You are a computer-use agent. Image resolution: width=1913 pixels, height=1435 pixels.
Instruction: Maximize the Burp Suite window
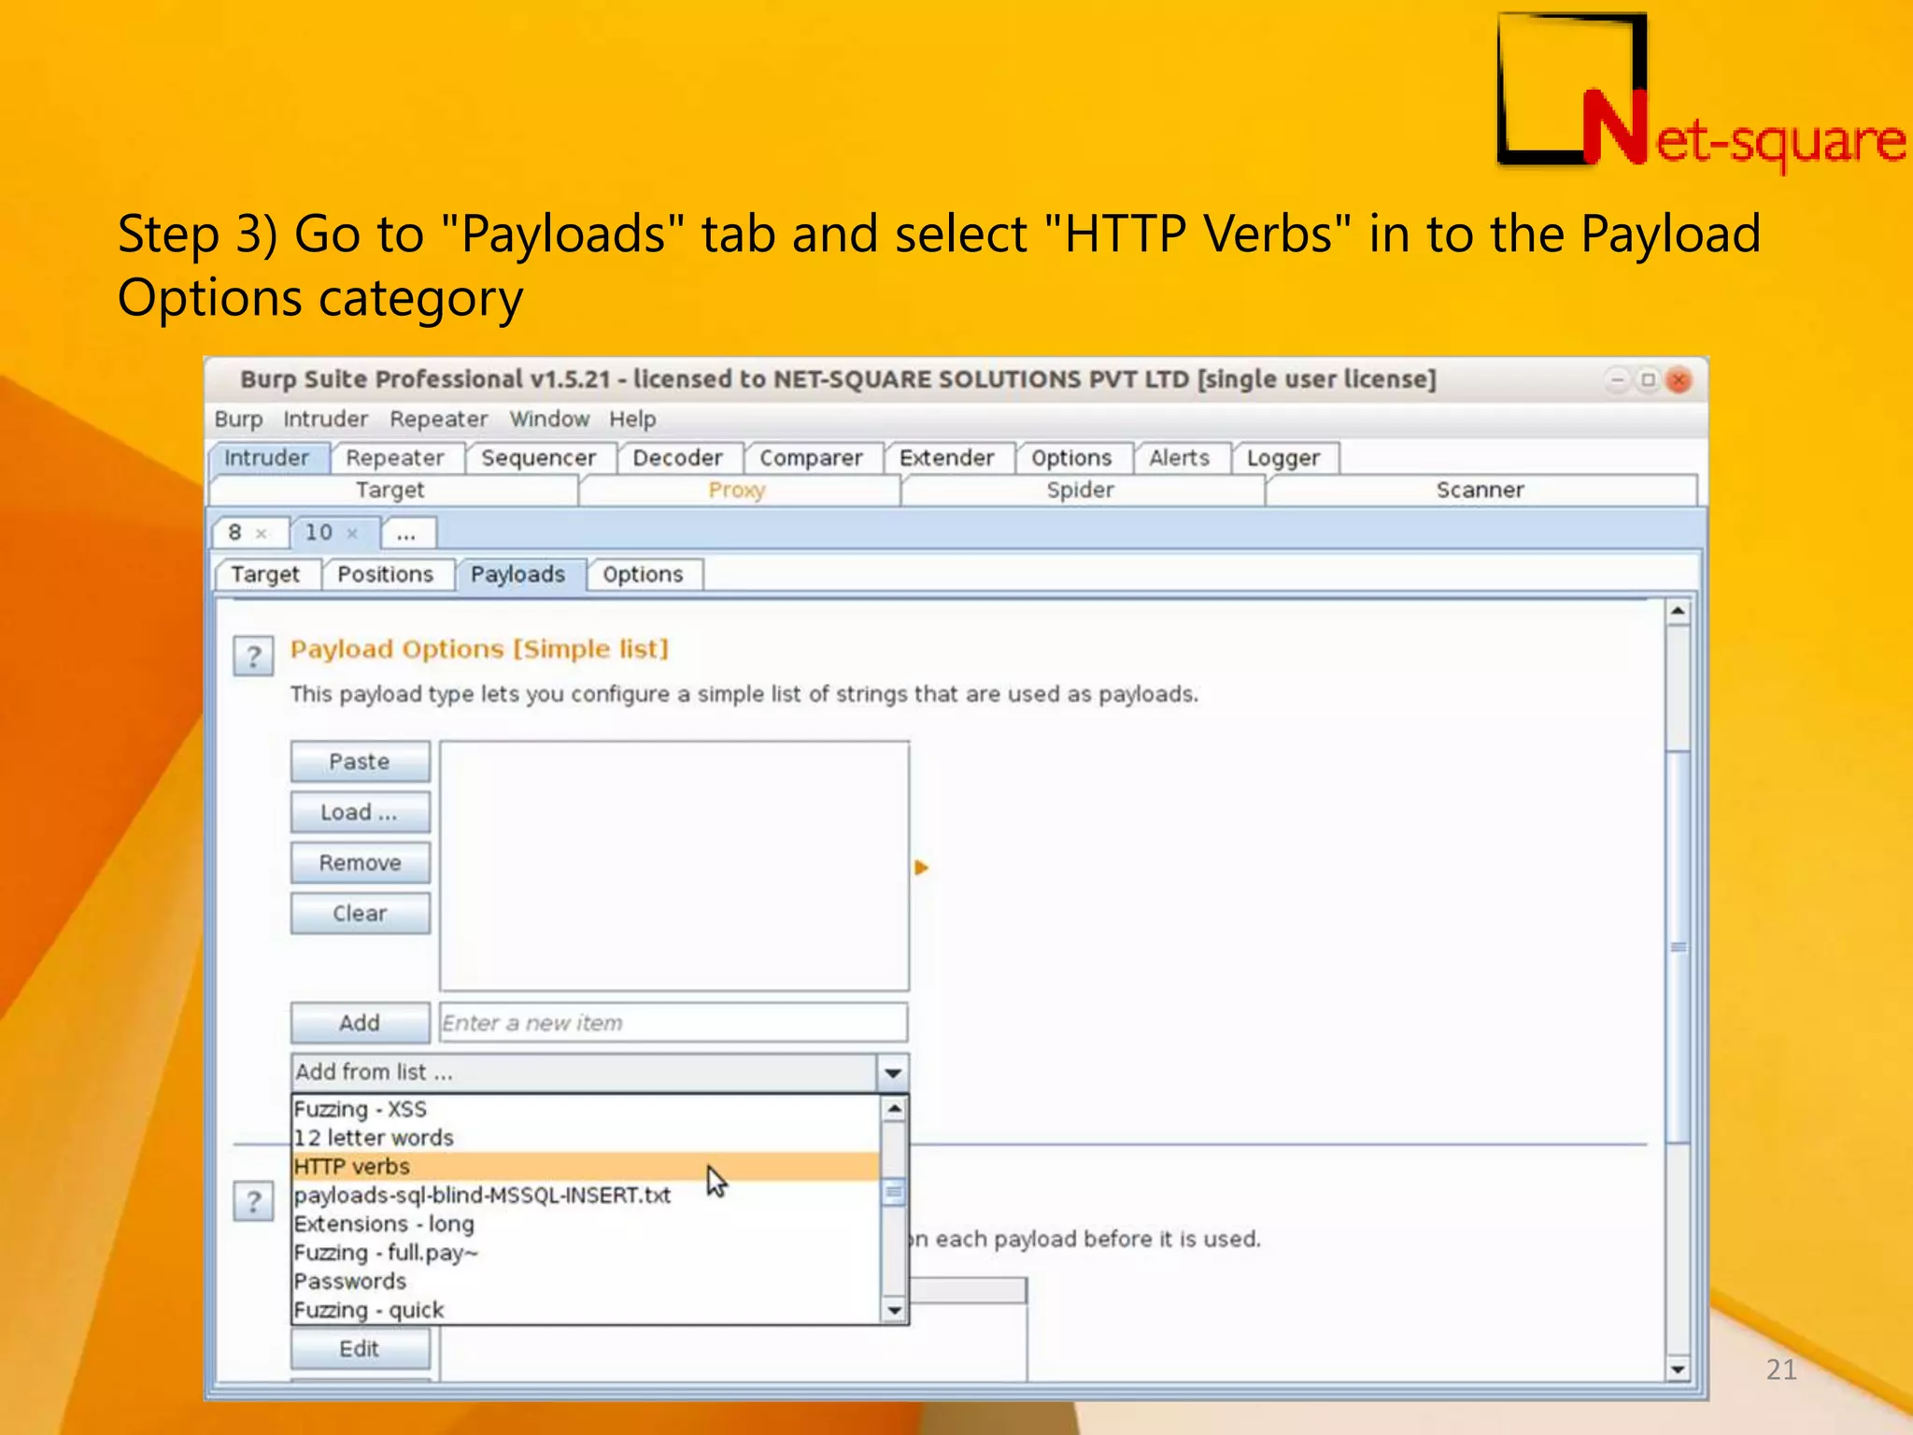tap(1649, 380)
